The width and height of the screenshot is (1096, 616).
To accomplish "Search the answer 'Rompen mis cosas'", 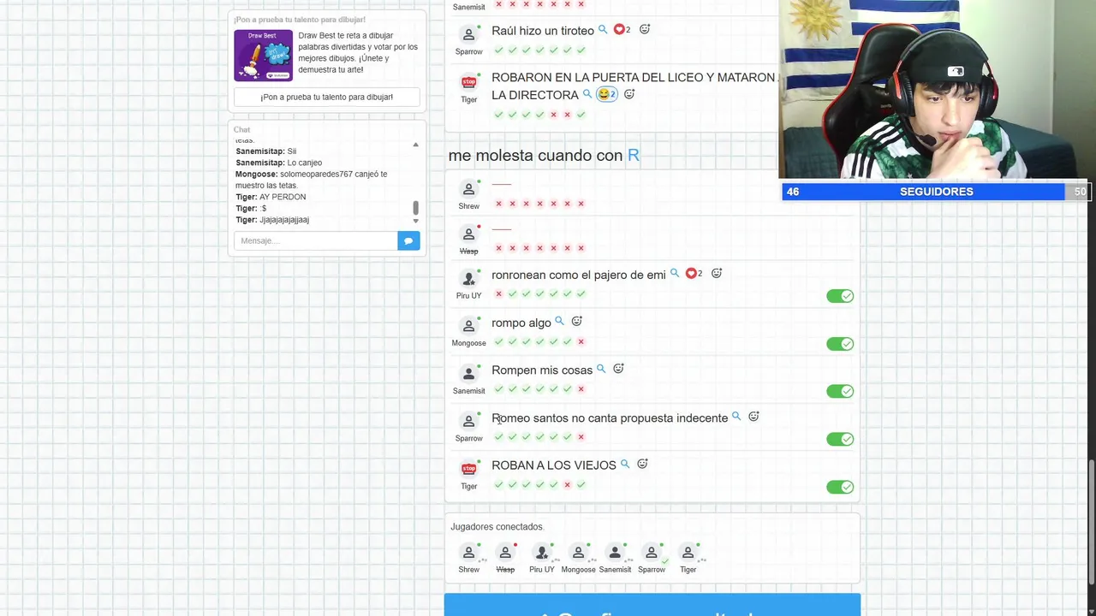I will tap(601, 369).
